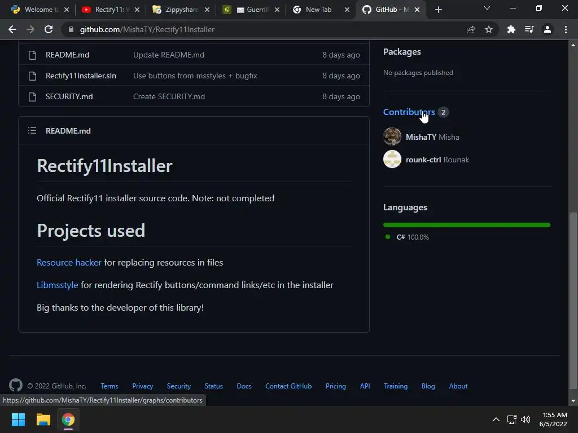Screen dimensions: 578x433
Task: Open the network tray icon
Action: click(x=511, y=419)
